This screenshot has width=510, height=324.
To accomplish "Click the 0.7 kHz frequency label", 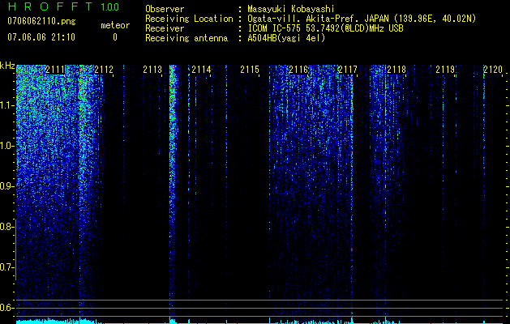I will 6,267.
